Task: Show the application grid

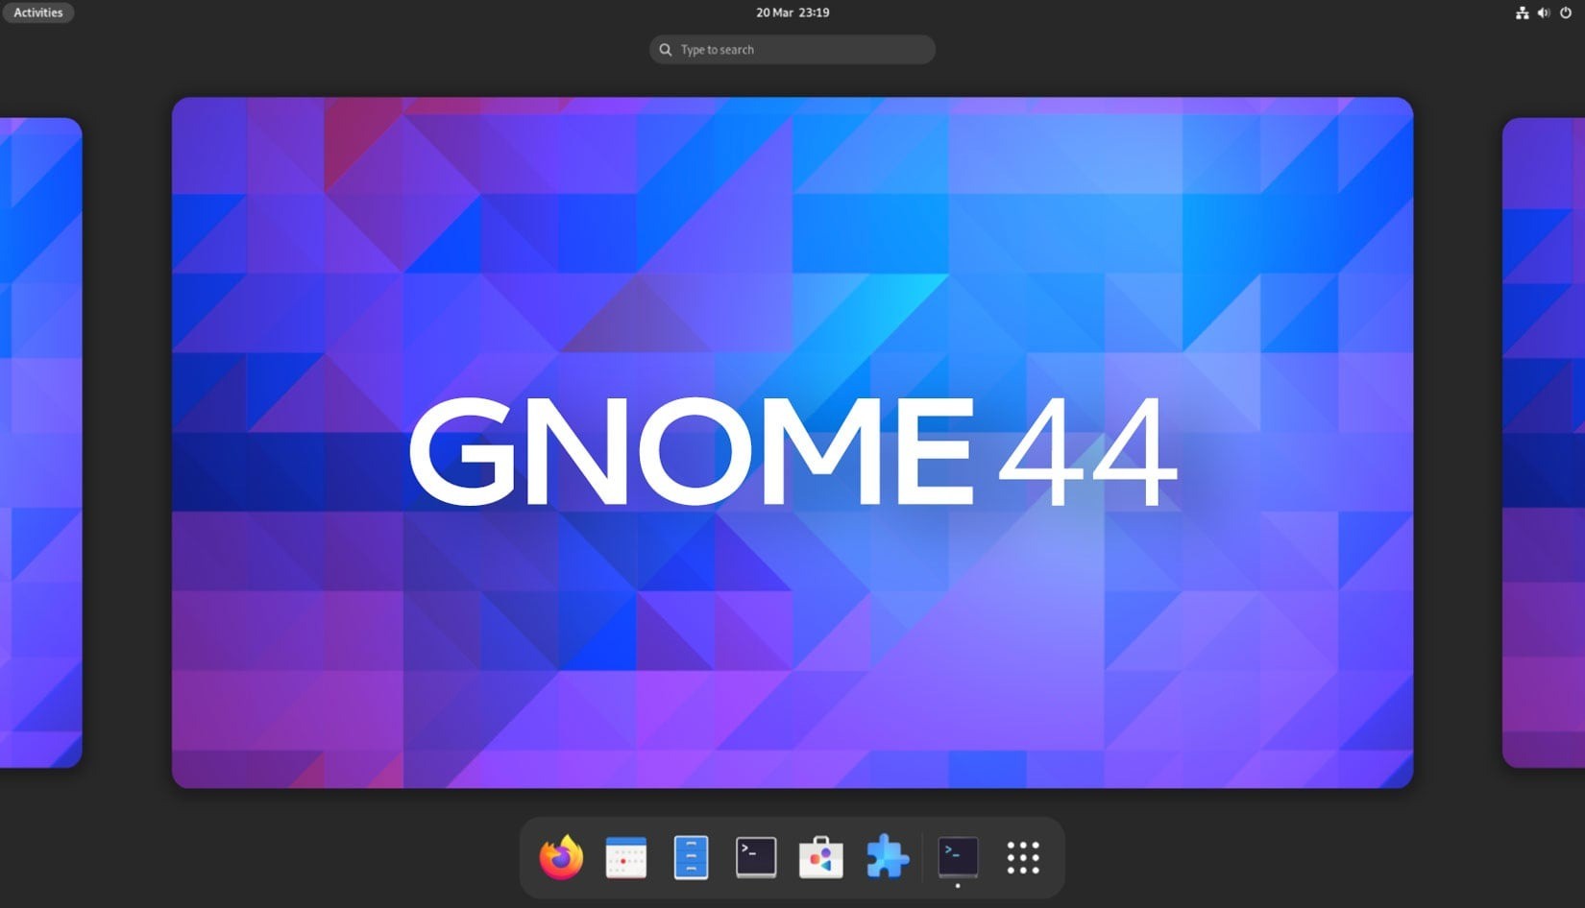Action: [1024, 857]
